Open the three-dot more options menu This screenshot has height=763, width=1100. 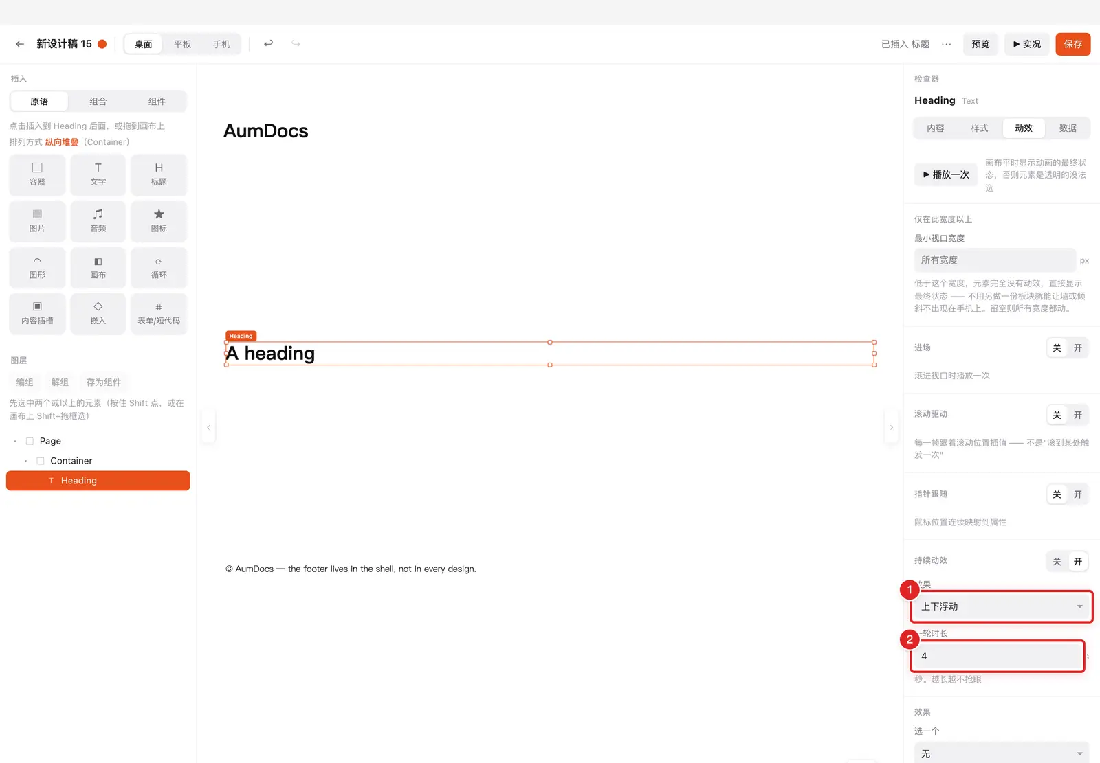point(947,44)
